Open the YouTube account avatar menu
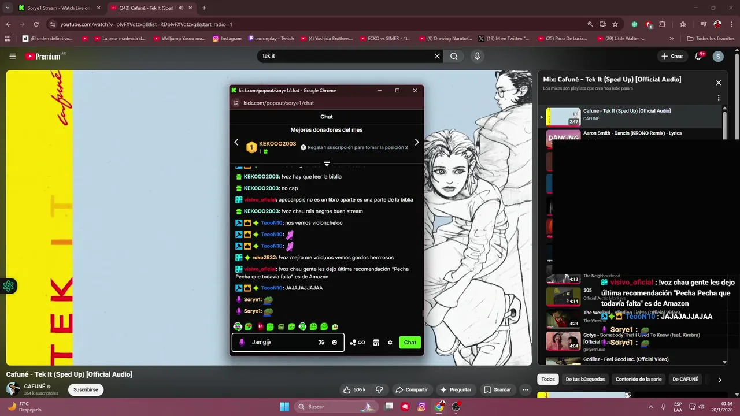Viewport: 740px width, 416px height. [x=718, y=56]
